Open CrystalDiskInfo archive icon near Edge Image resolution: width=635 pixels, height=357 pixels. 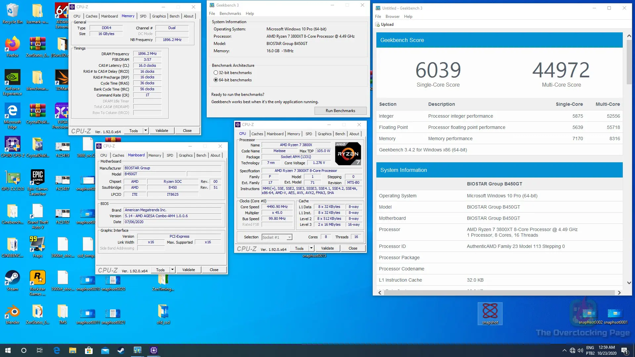click(37, 113)
